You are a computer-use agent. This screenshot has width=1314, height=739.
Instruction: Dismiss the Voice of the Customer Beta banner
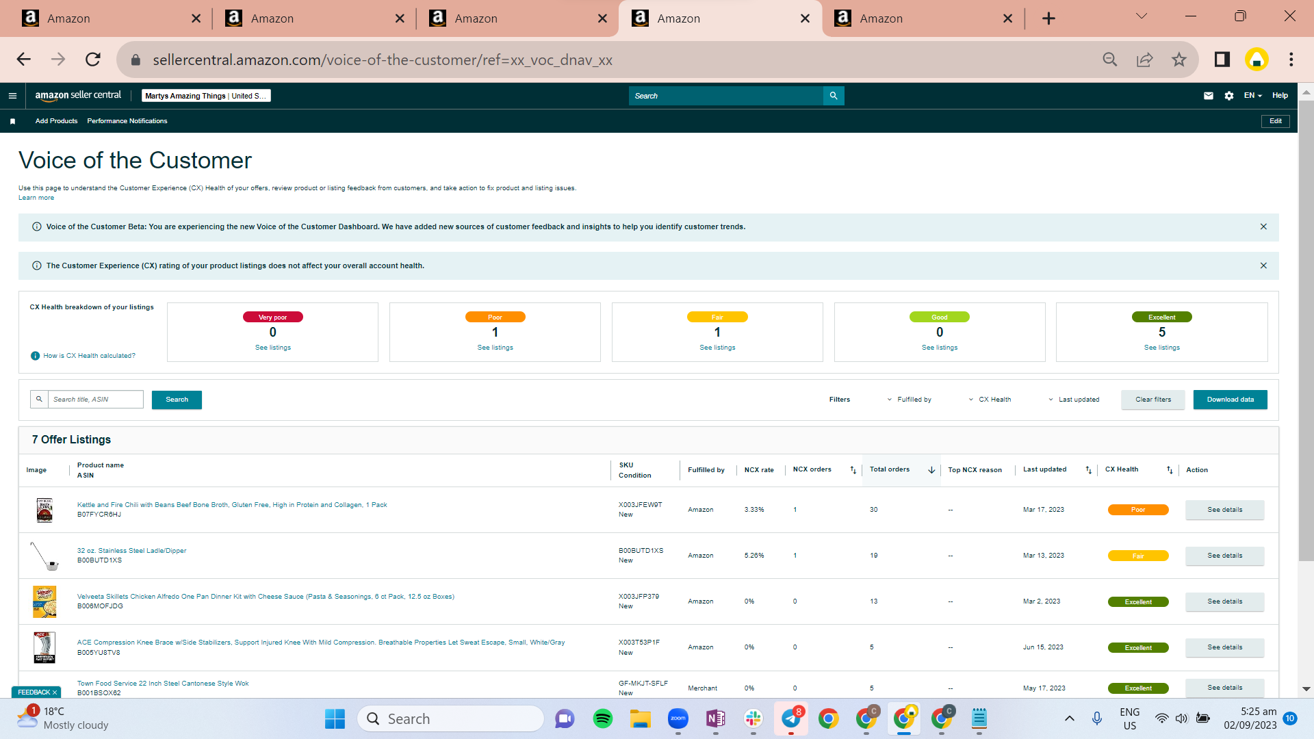click(x=1263, y=226)
